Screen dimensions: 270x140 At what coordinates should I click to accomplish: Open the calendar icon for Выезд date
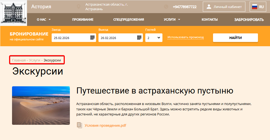[139, 37]
